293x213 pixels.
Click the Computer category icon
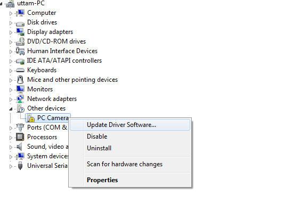[x=20, y=13]
